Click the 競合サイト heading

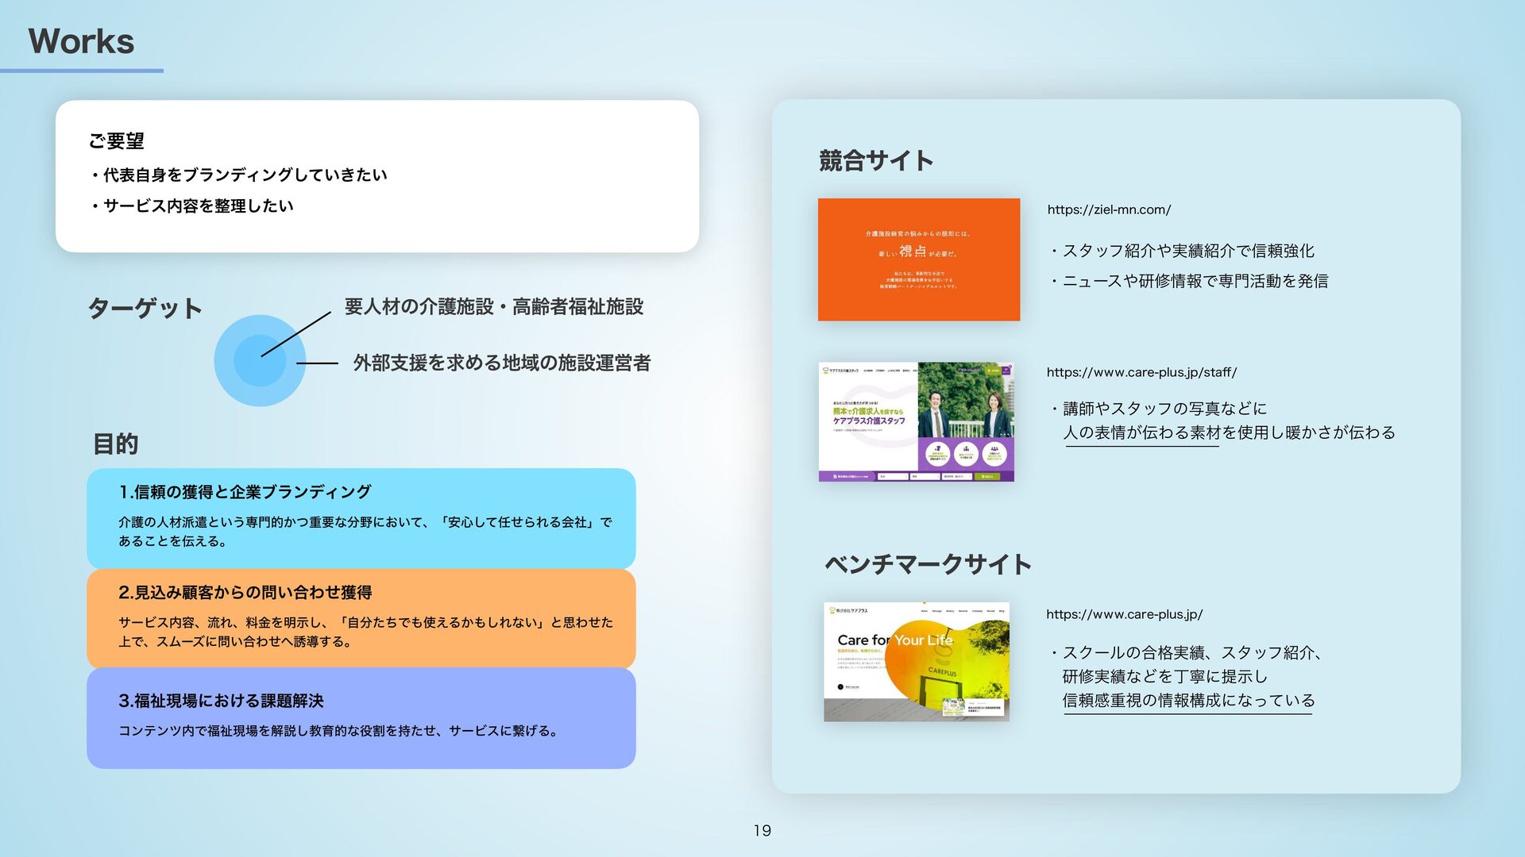point(875,160)
